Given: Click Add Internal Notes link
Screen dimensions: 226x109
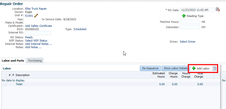Looking at the screenshot, I should (x=38, y=44).
